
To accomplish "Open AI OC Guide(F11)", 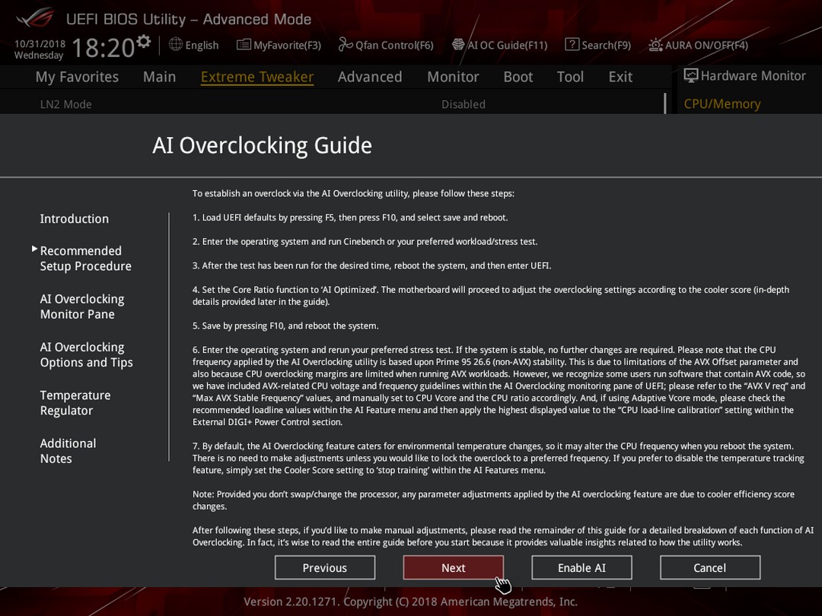I will 507,45.
